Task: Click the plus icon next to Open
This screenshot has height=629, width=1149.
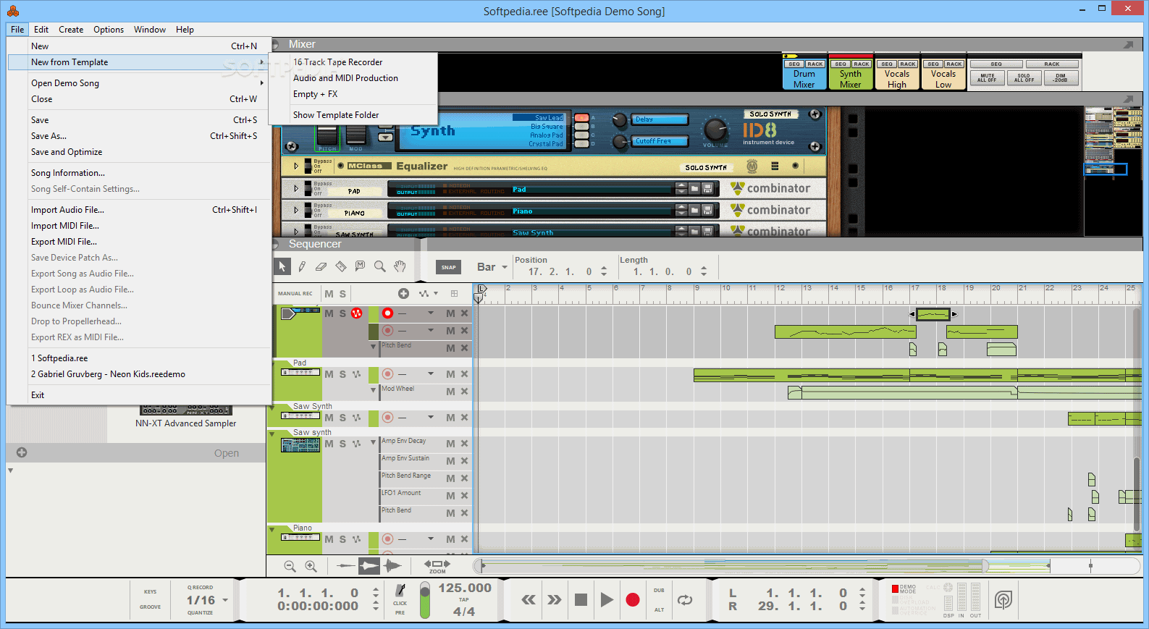Action: 22,452
